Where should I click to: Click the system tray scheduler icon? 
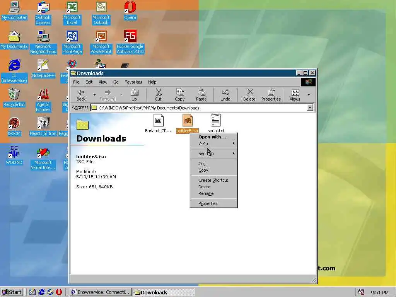[361, 292]
